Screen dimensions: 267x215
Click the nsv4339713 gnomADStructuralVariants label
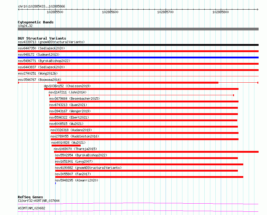[x=51, y=42]
